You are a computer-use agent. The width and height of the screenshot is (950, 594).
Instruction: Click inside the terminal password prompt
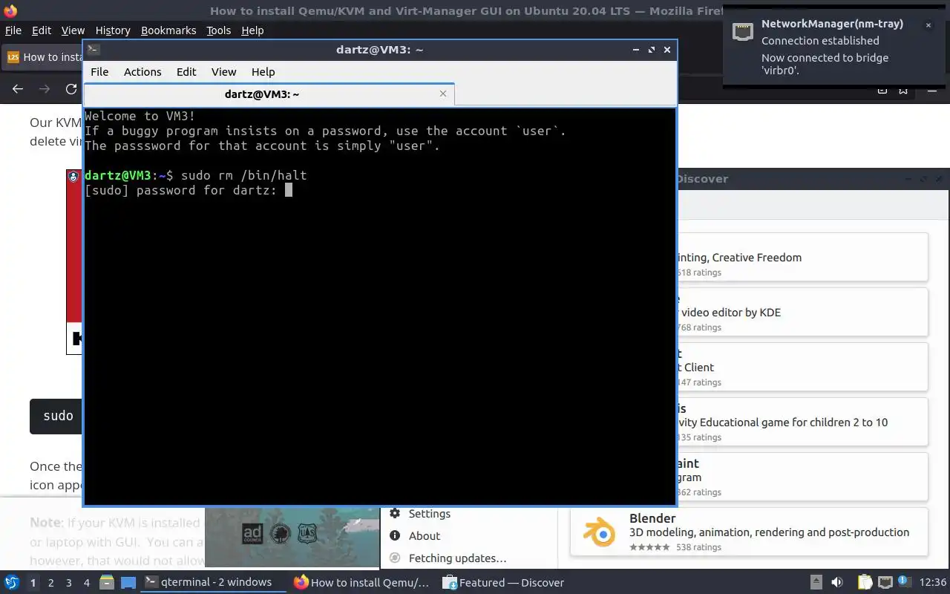[x=289, y=190]
